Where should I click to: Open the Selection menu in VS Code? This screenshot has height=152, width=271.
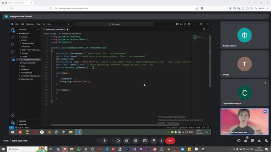30,24
